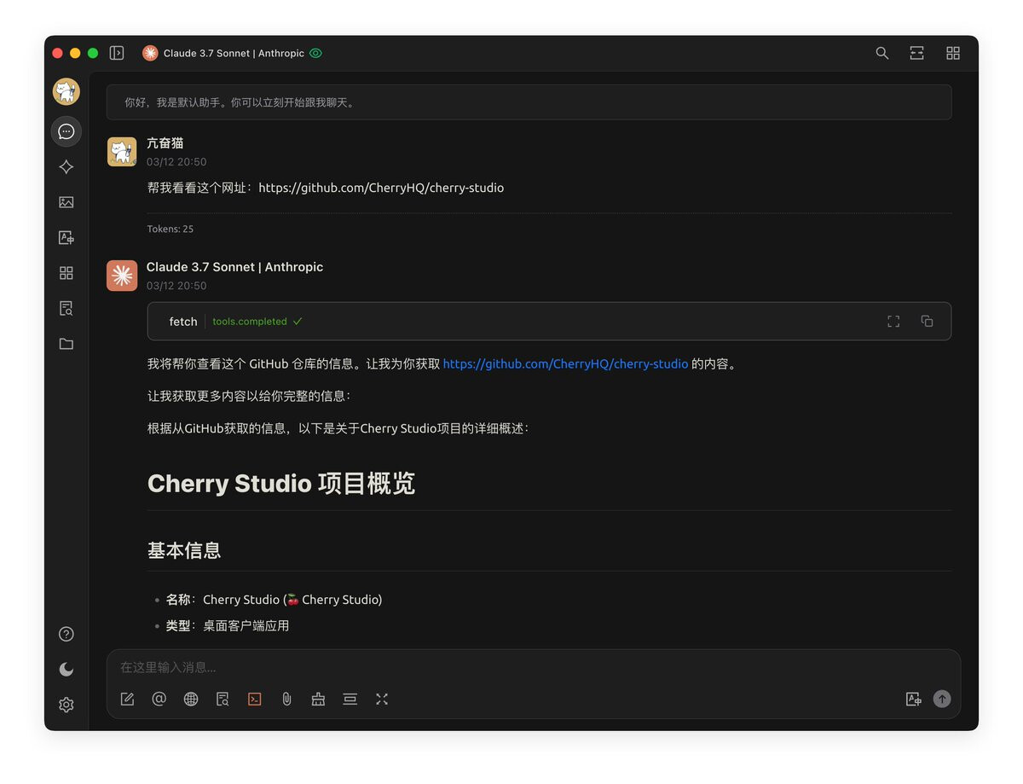
Task: Expand the fetch tool result fullscreen
Action: tap(893, 322)
